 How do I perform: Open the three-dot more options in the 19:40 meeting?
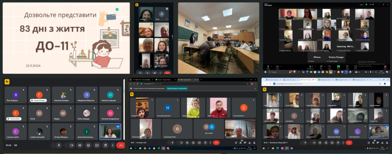click(112, 145)
